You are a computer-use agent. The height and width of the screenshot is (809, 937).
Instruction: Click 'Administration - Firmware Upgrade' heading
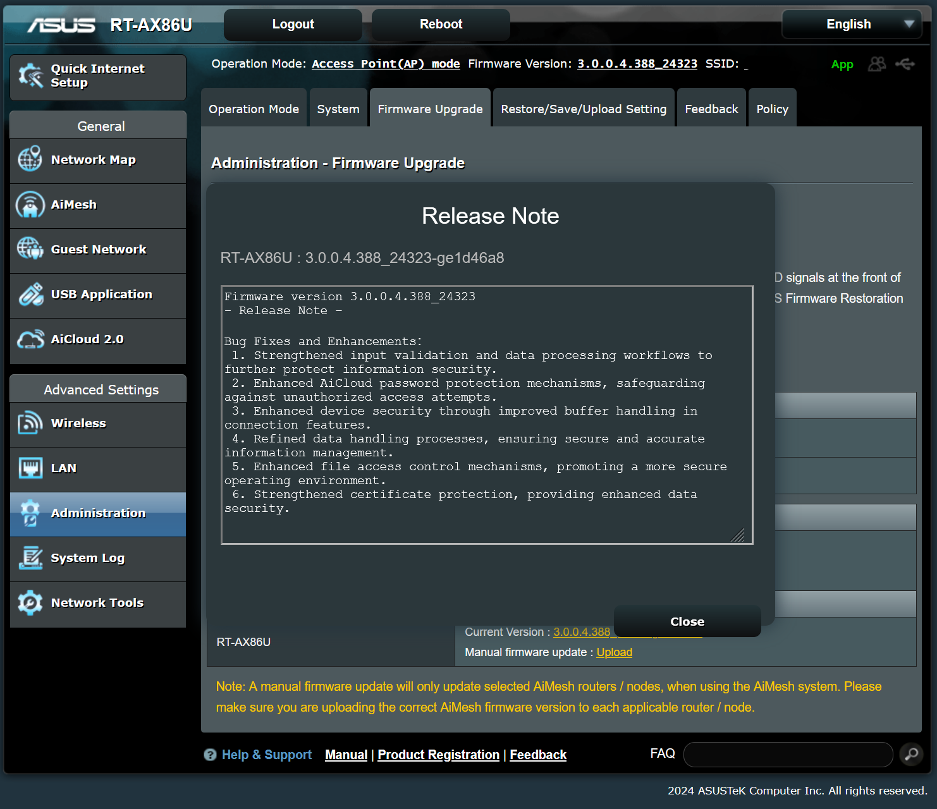coord(338,163)
